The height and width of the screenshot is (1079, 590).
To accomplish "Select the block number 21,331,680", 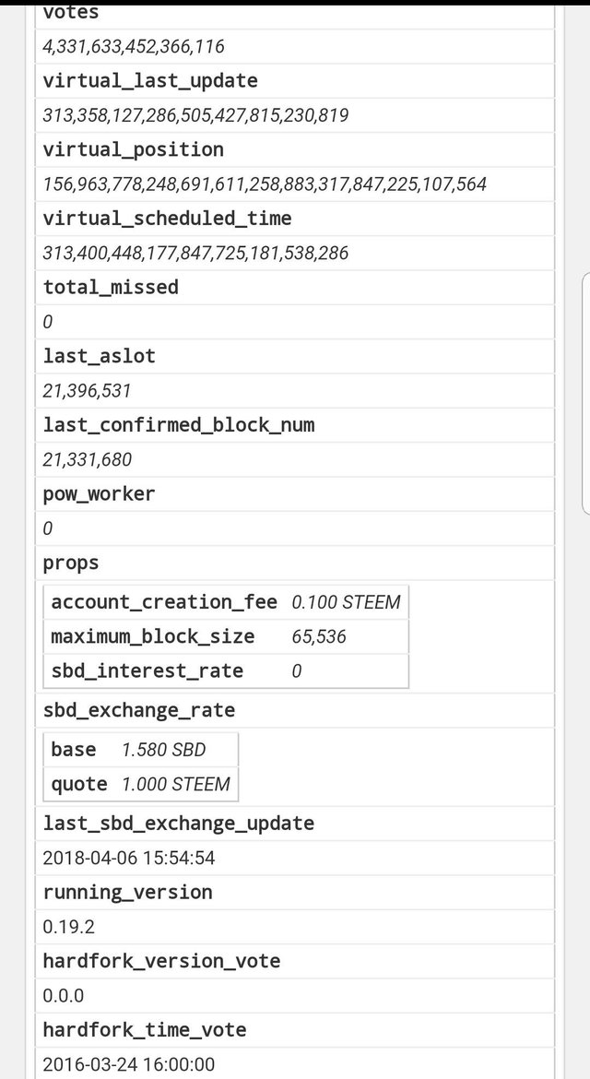I will [88, 459].
